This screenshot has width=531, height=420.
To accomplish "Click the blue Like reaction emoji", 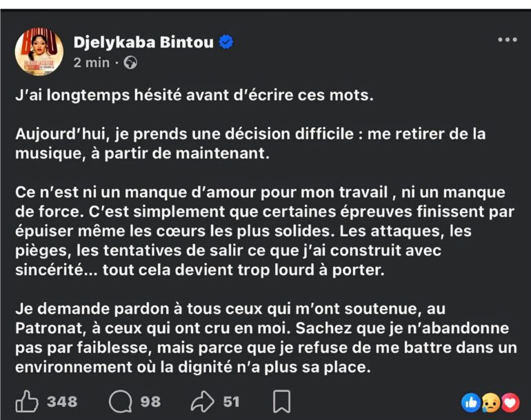I will point(471,401).
